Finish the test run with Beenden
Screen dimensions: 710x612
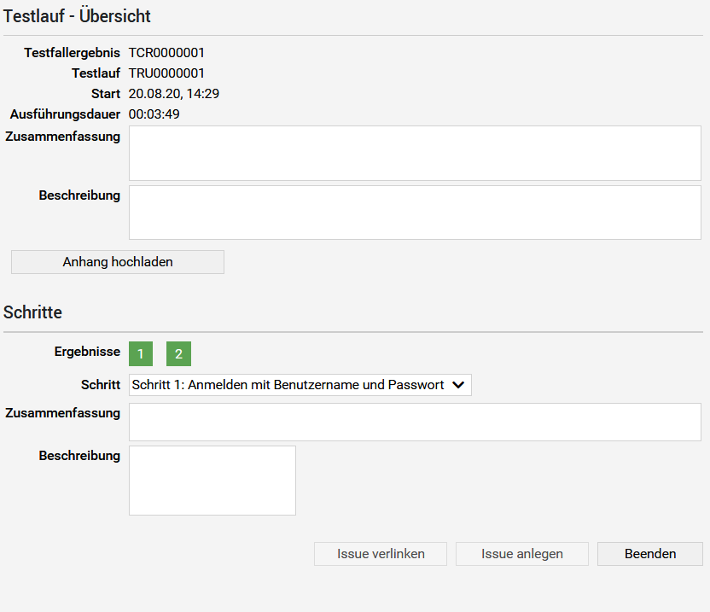650,554
